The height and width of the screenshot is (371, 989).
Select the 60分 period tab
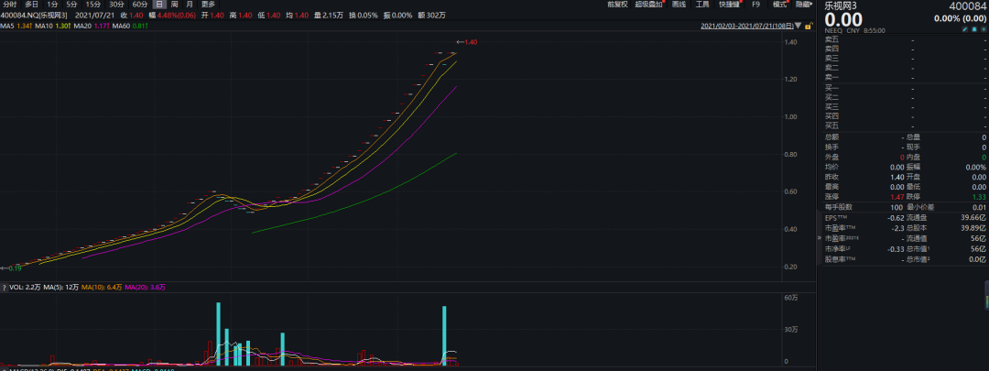pyautogui.click(x=140, y=5)
